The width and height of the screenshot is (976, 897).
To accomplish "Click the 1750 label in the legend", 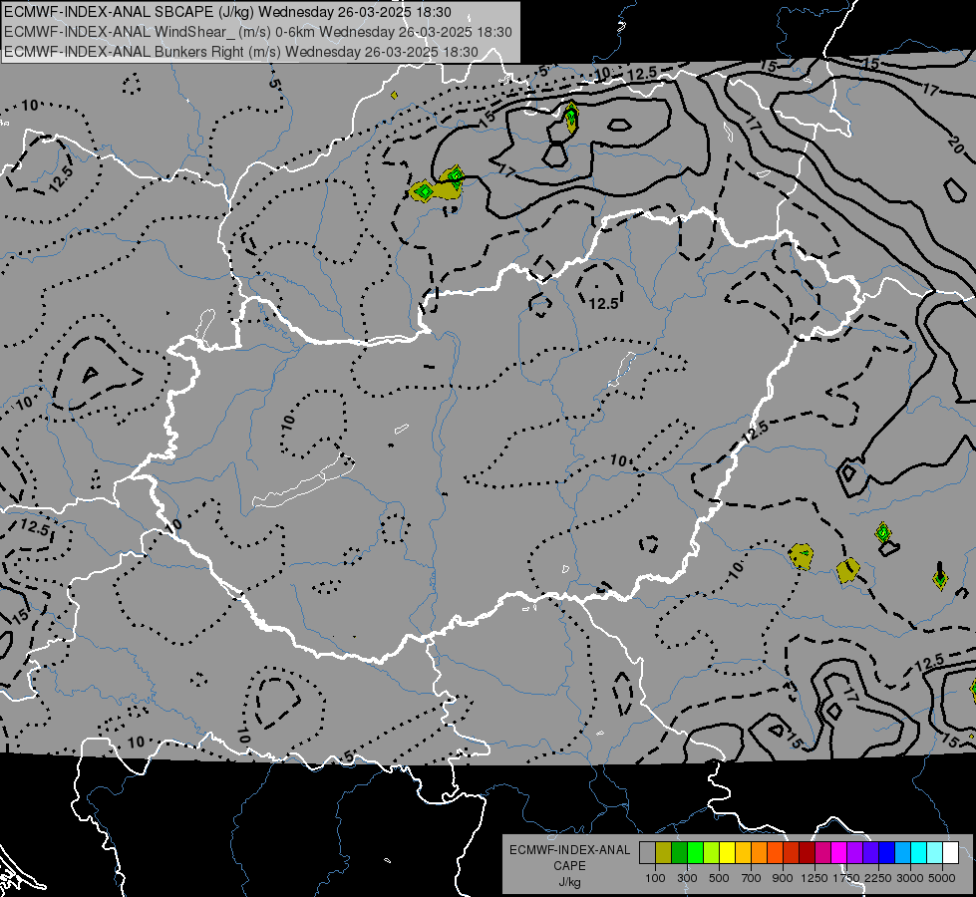I will pyautogui.click(x=846, y=878).
